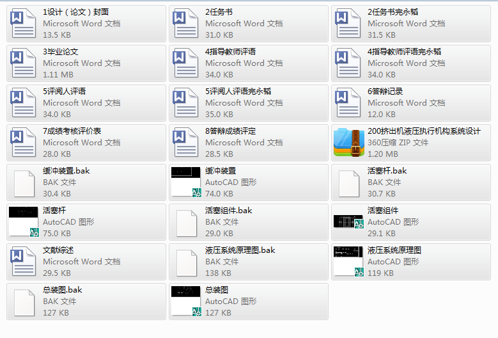Click the 31.5 KB size label
The width and height of the screenshot is (498, 338).
click(x=382, y=35)
